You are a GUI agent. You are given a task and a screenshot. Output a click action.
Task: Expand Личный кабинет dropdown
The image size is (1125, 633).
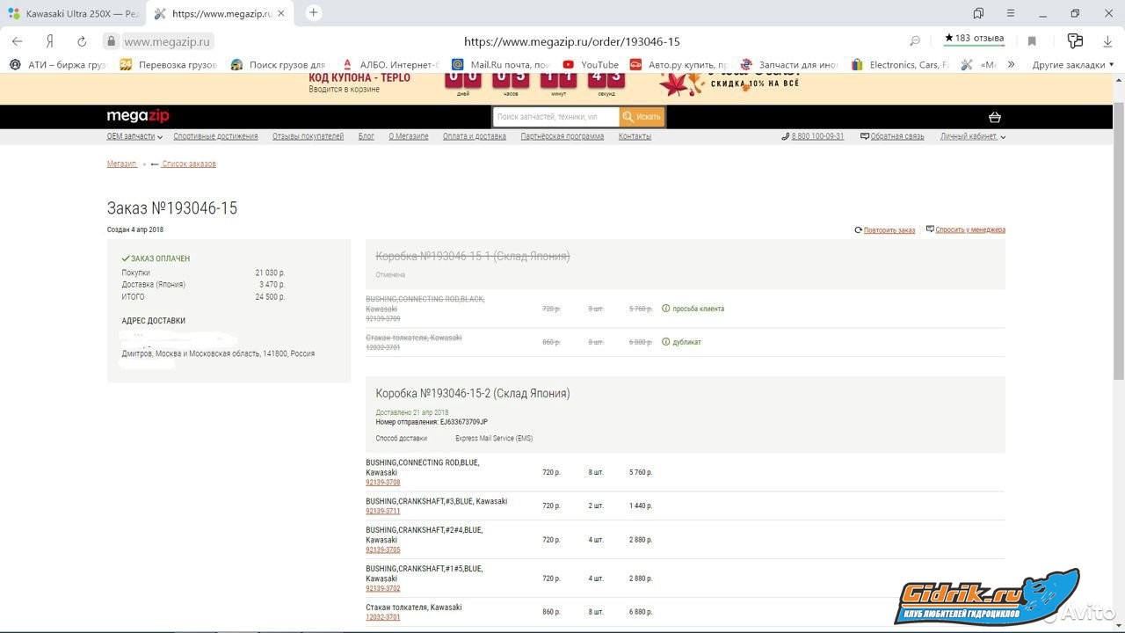click(x=972, y=136)
